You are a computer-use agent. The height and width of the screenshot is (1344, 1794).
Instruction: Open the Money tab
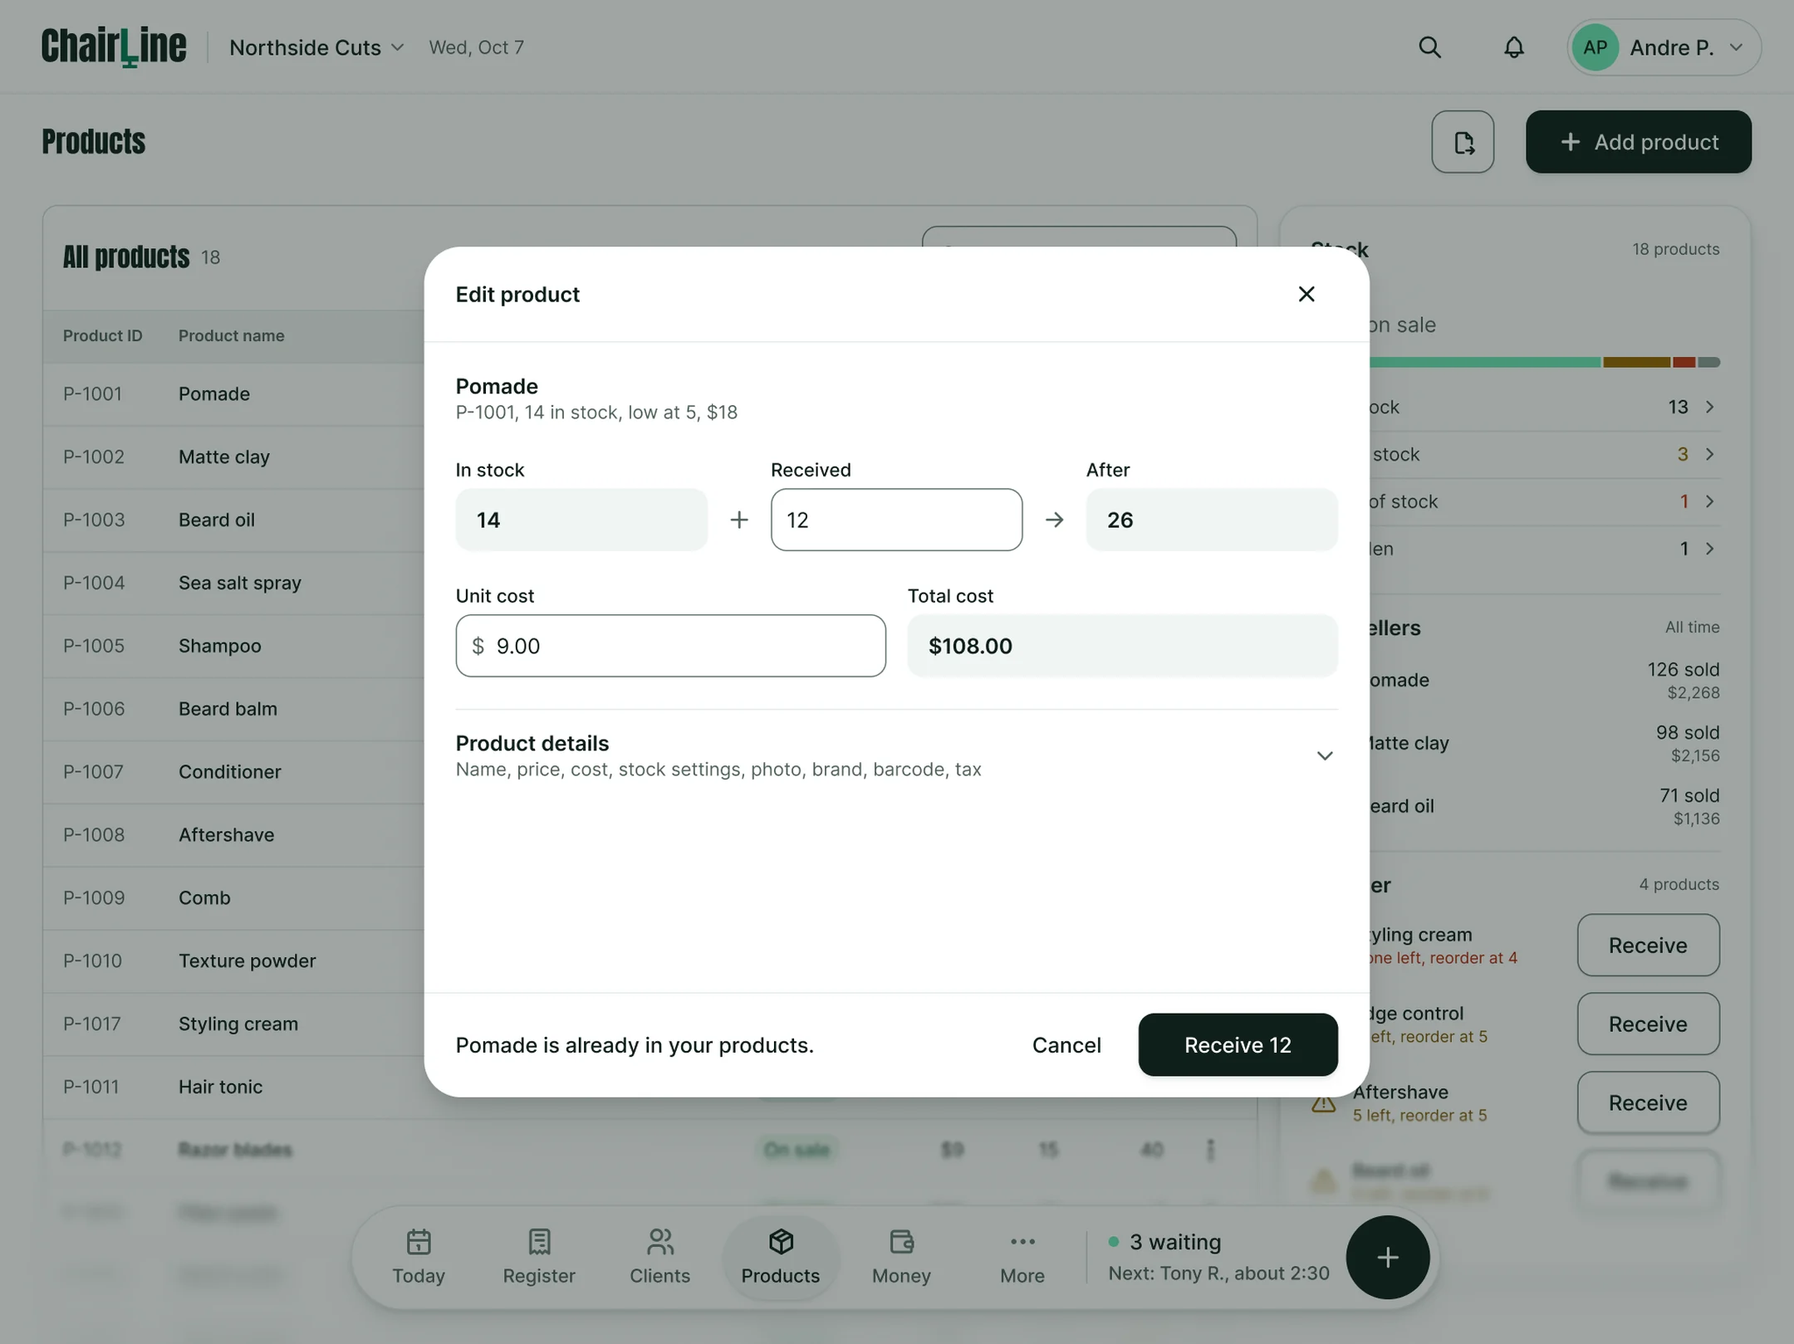901,1257
